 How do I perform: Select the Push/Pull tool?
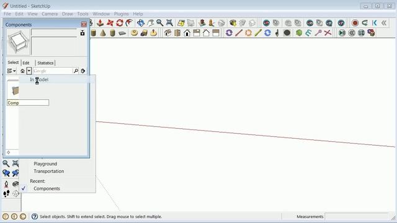(100, 23)
